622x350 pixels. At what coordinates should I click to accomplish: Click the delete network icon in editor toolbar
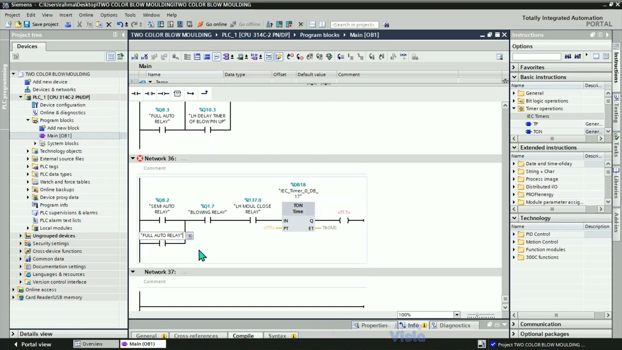pyautogui.click(x=145, y=57)
